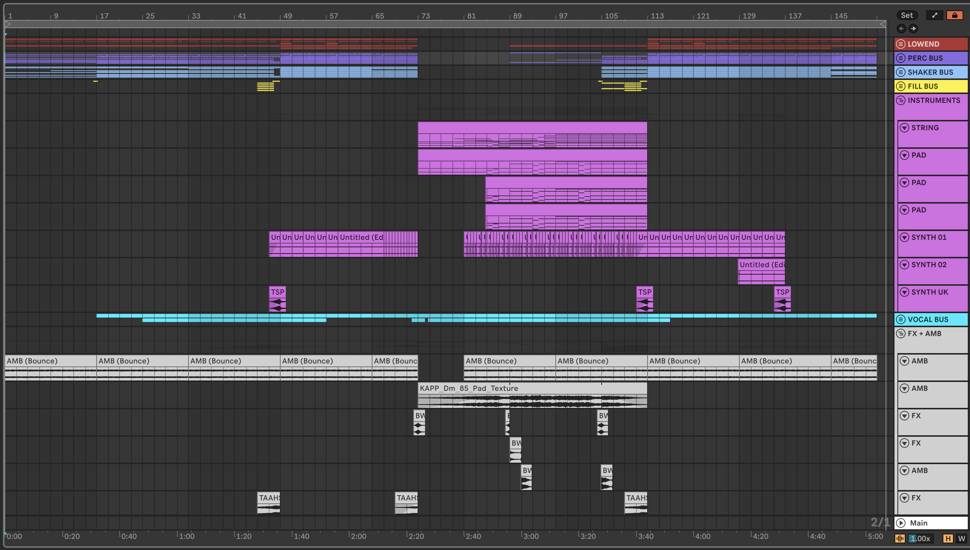This screenshot has width=970, height=550.
Task: Select the SYNTH 01 track name
Action: coord(929,237)
